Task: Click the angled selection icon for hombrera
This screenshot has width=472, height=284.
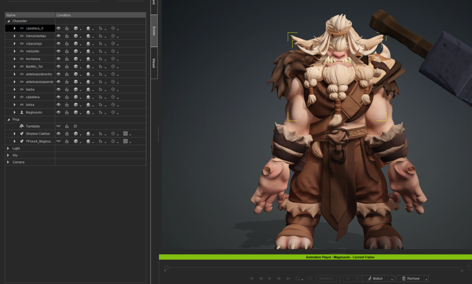Action: point(101,59)
